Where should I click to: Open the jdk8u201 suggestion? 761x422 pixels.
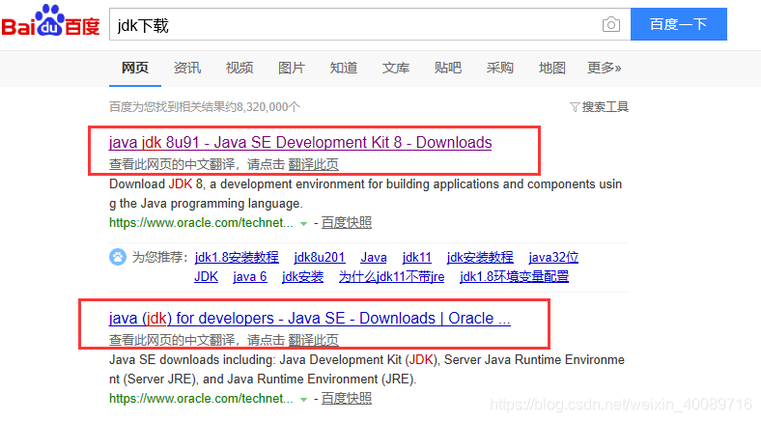[320, 257]
